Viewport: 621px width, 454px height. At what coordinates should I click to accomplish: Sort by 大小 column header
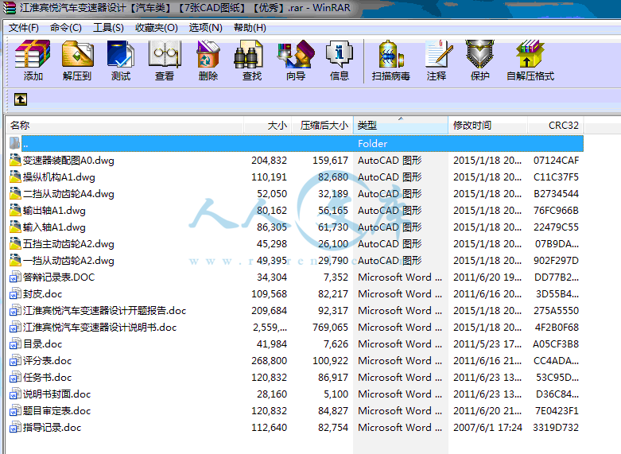click(267, 125)
